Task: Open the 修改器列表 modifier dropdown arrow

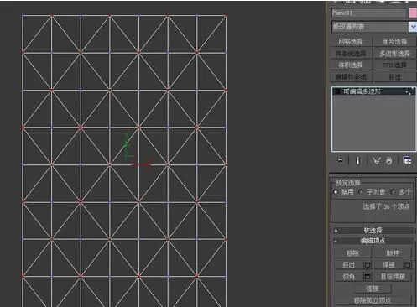Action: (412, 27)
